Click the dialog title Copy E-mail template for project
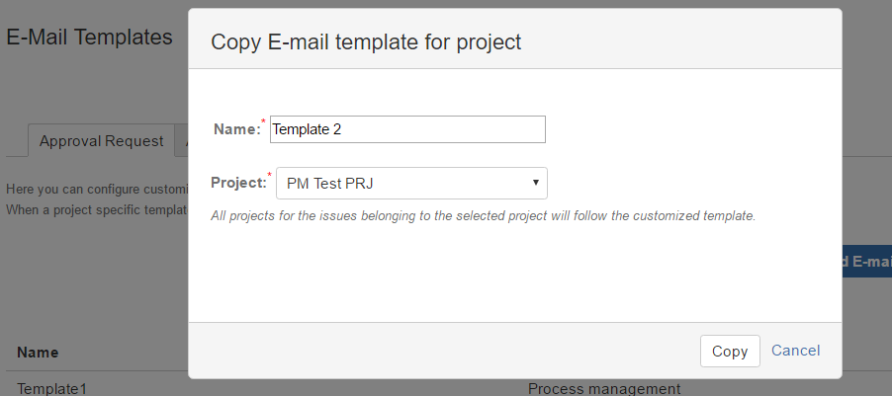 tap(366, 41)
